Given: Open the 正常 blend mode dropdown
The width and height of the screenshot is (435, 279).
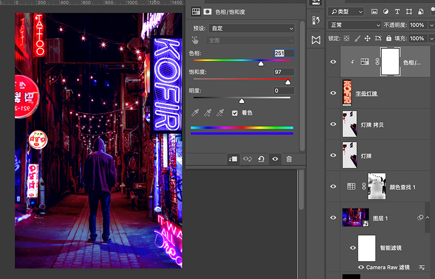Looking at the screenshot, I should tap(354, 25).
